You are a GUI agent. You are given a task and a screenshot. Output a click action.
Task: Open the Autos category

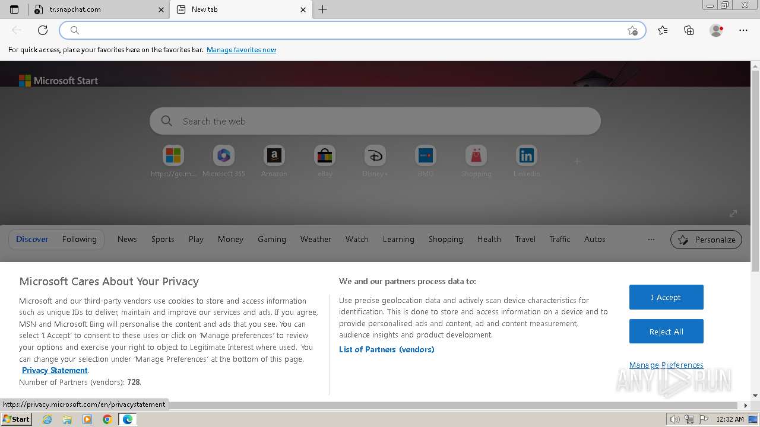595,239
